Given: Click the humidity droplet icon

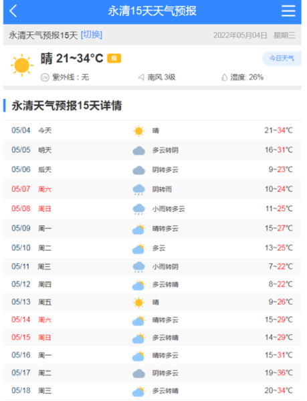Looking at the screenshot, I should (224, 78).
